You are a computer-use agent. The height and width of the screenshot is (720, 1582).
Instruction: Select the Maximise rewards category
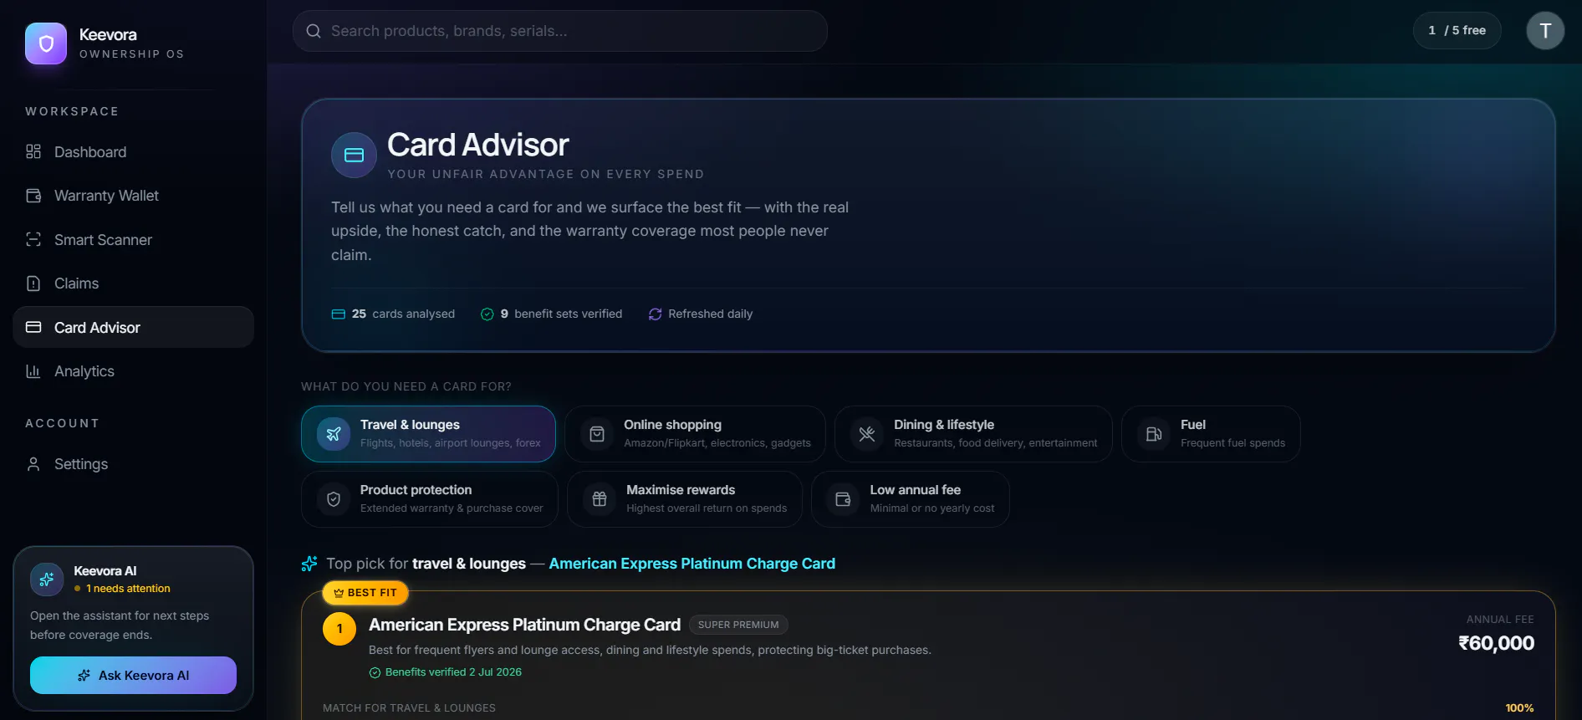(x=685, y=499)
